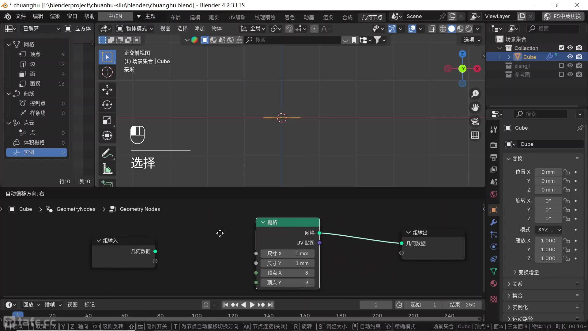
Task: Open the 文件 menu
Action: tap(21, 16)
